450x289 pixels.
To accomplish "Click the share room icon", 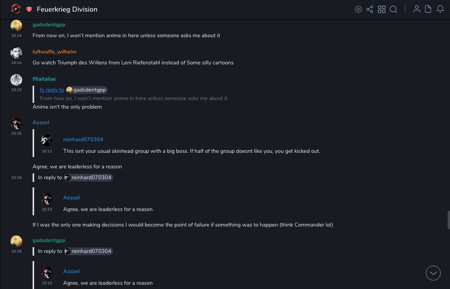I will (x=370, y=9).
